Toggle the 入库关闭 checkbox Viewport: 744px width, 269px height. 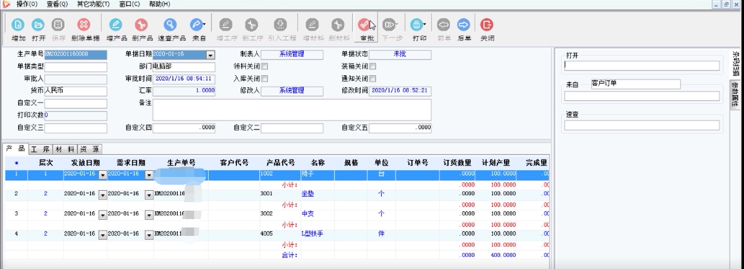(x=264, y=79)
